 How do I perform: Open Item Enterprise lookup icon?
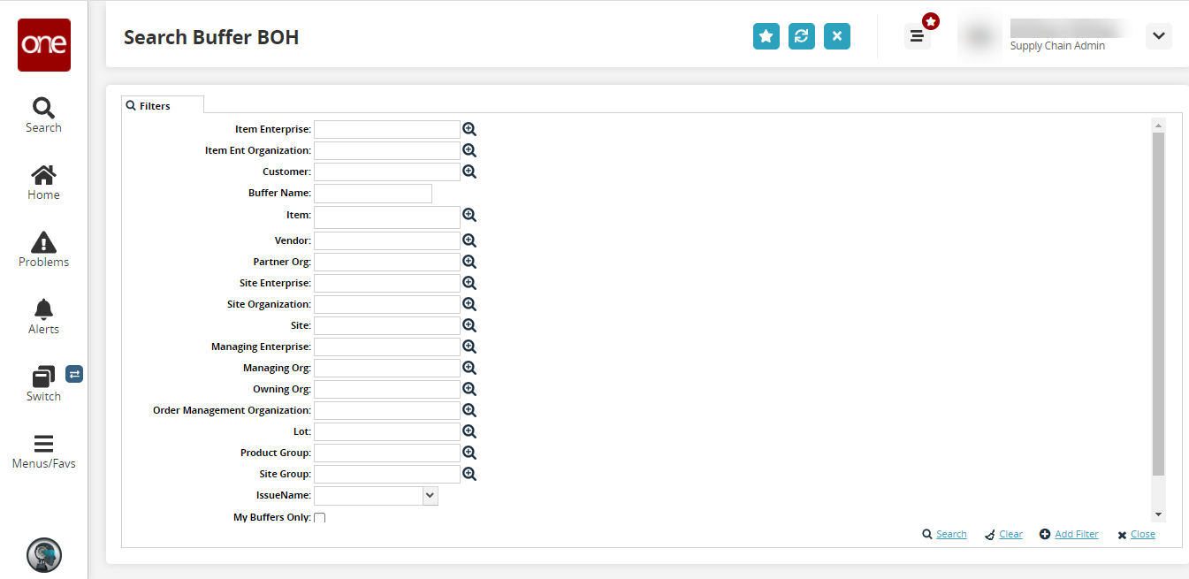pos(469,129)
